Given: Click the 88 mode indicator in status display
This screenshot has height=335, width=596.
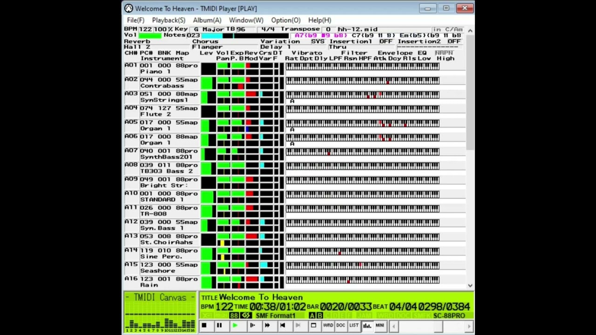Looking at the screenshot, I should (234, 315).
